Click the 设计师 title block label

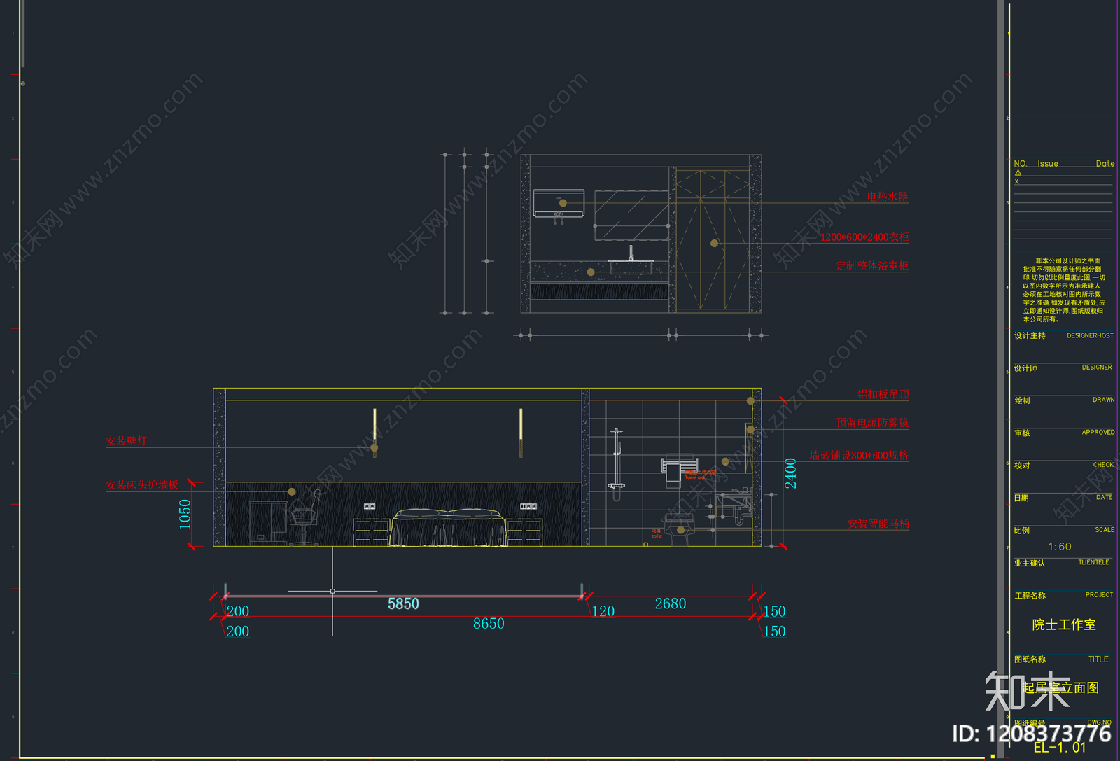pyautogui.click(x=1025, y=368)
